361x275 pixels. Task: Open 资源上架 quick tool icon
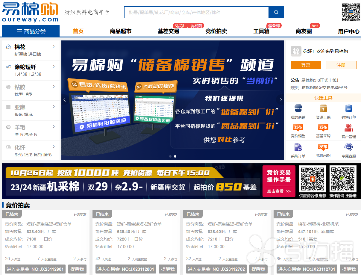[323, 108]
